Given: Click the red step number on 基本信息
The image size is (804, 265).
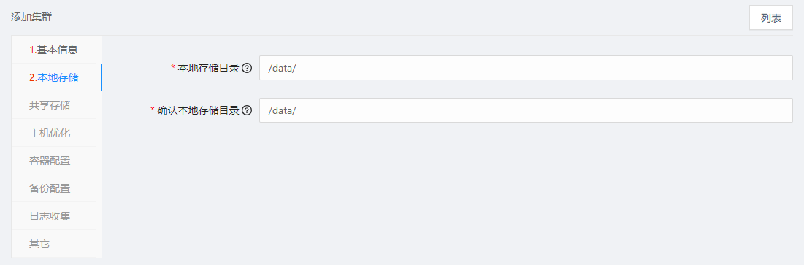Looking at the screenshot, I should point(33,50).
